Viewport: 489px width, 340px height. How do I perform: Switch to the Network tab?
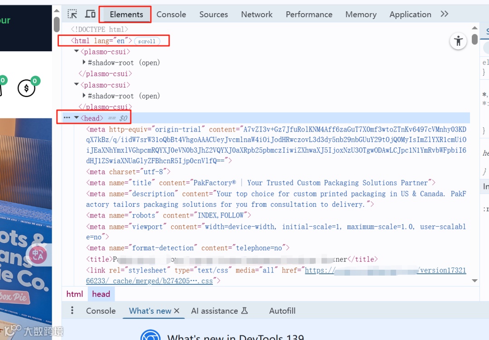coord(257,15)
